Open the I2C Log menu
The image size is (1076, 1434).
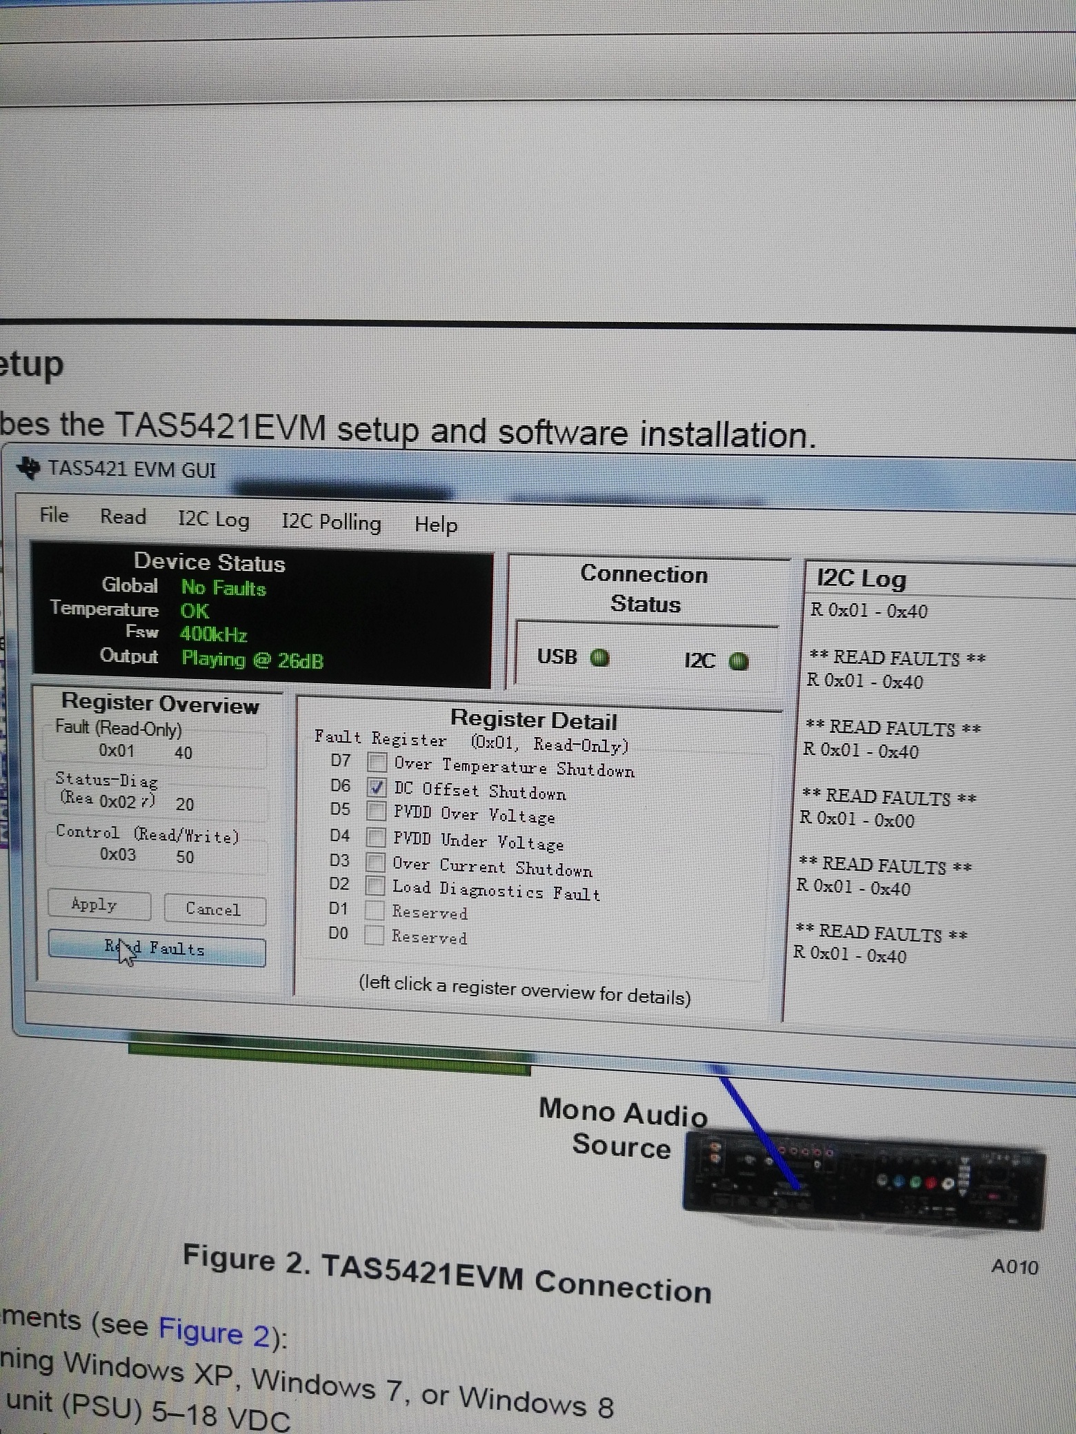click(x=214, y=519)
